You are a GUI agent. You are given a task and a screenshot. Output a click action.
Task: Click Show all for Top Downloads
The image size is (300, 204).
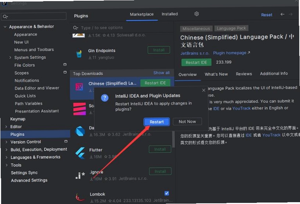tap(161, 73)
